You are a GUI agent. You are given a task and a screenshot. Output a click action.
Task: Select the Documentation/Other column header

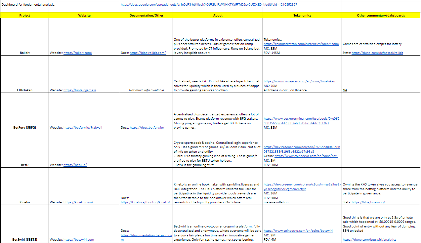click(x=147, y=15)
